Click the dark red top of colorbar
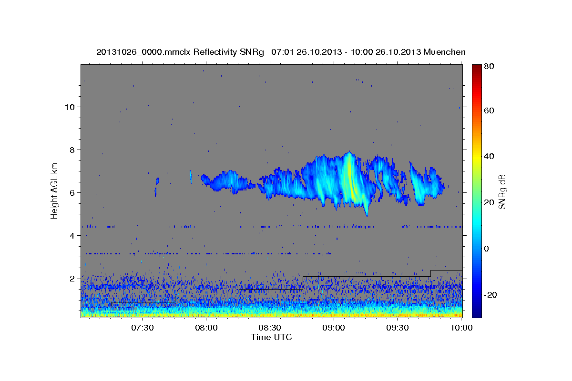 click(x=476, y=69)
